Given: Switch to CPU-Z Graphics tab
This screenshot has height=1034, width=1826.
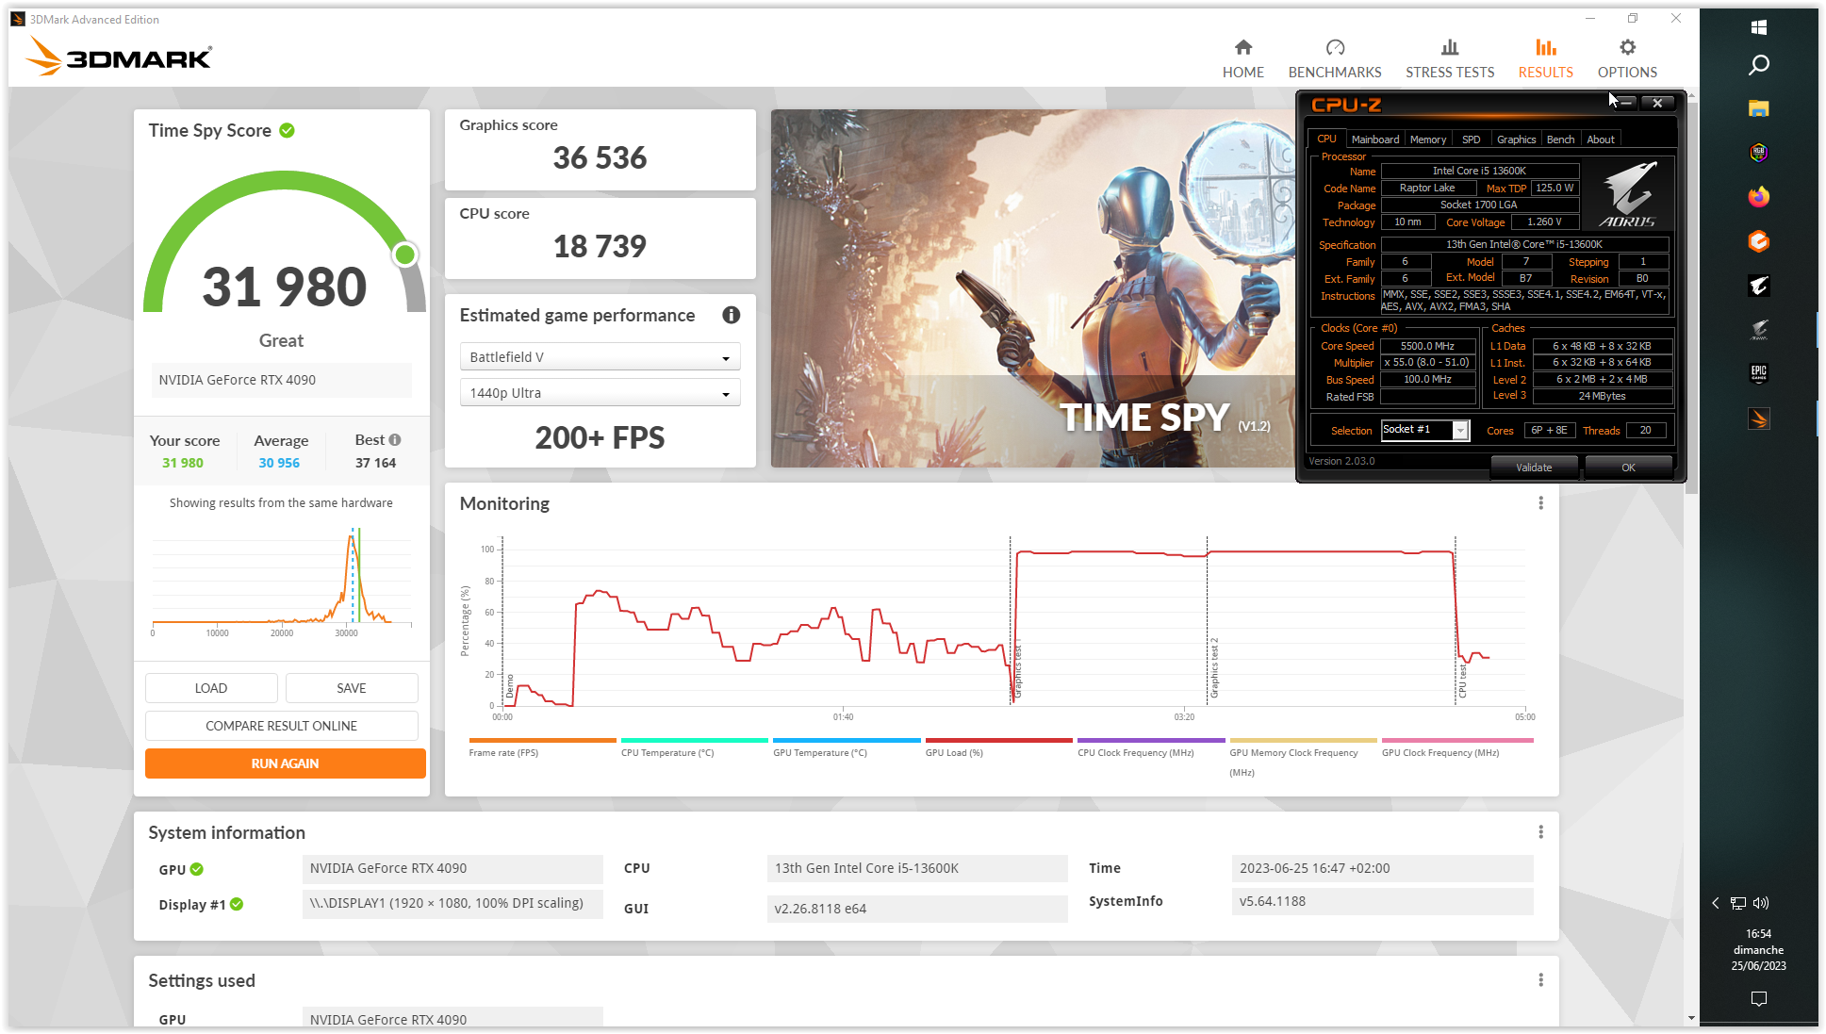Looking at the screenshot, I should (x=1516, y=140).
